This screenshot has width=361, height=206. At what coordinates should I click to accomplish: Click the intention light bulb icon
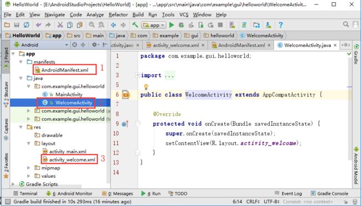[146, 87]
